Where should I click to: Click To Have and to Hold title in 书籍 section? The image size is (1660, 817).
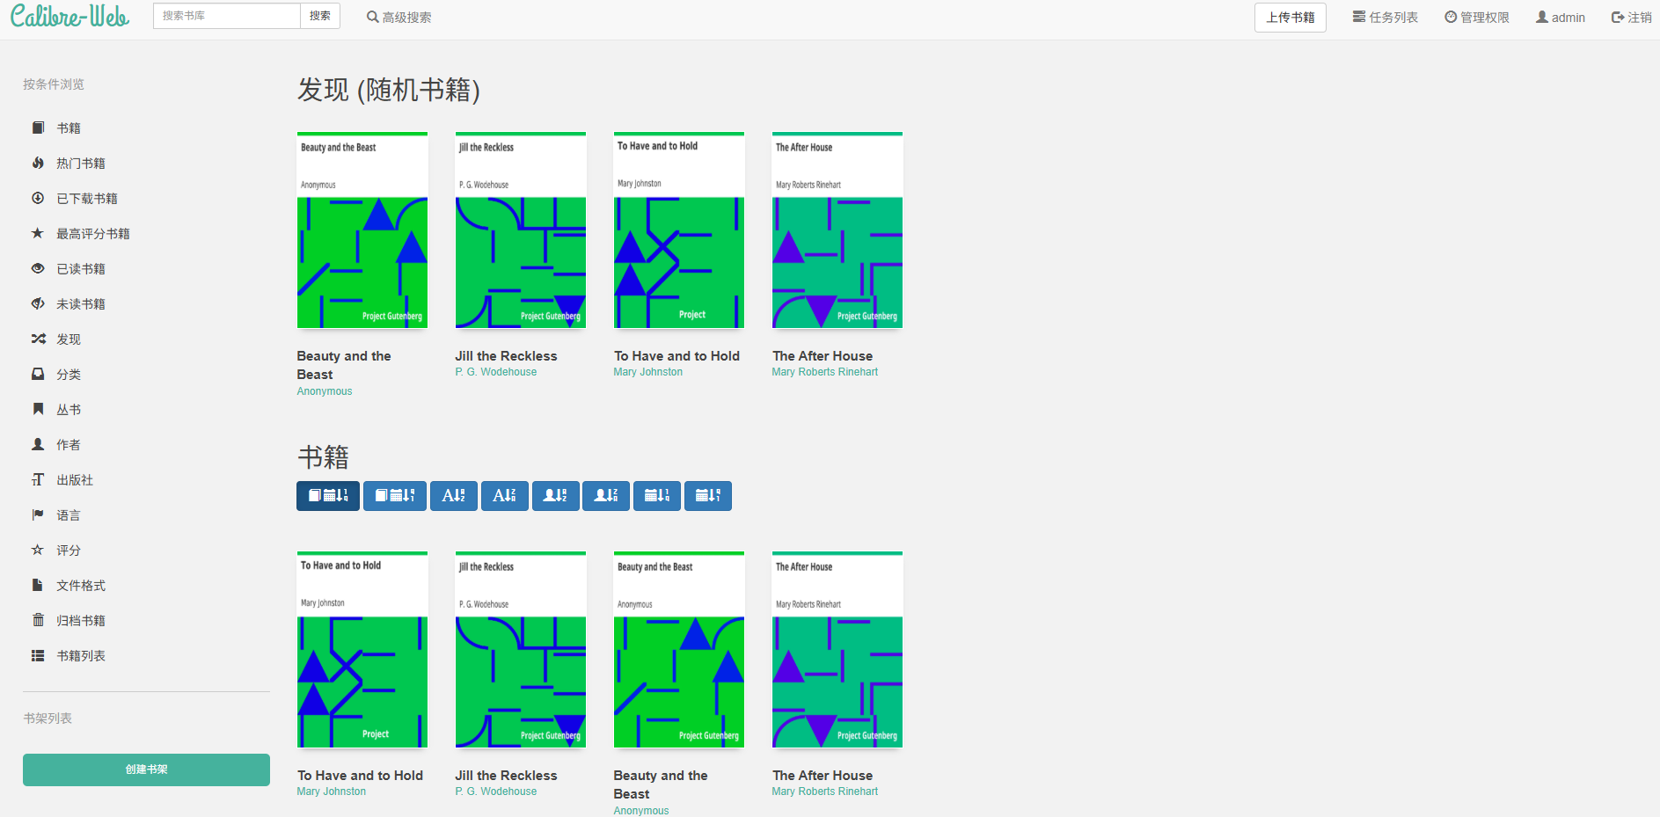pyautogui.click(x=361, y=776)
